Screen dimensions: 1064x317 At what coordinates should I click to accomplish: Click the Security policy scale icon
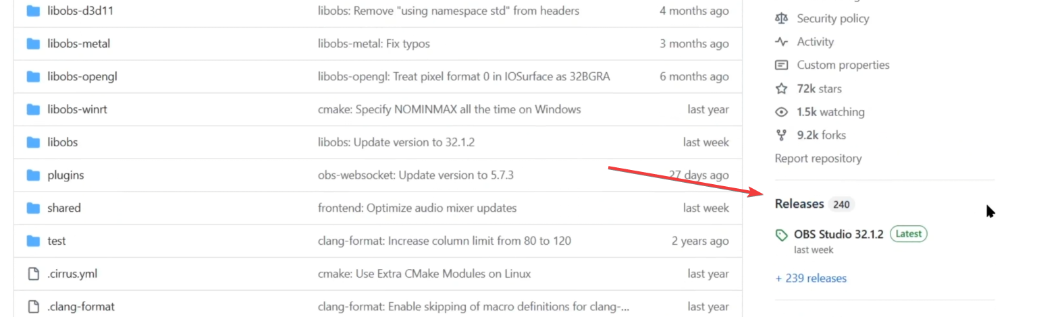coord(781,18)
